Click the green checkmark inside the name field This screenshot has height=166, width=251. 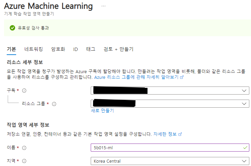(245, 148)
